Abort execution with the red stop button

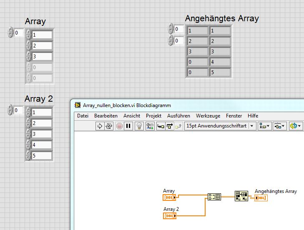[x=119, y=126]
